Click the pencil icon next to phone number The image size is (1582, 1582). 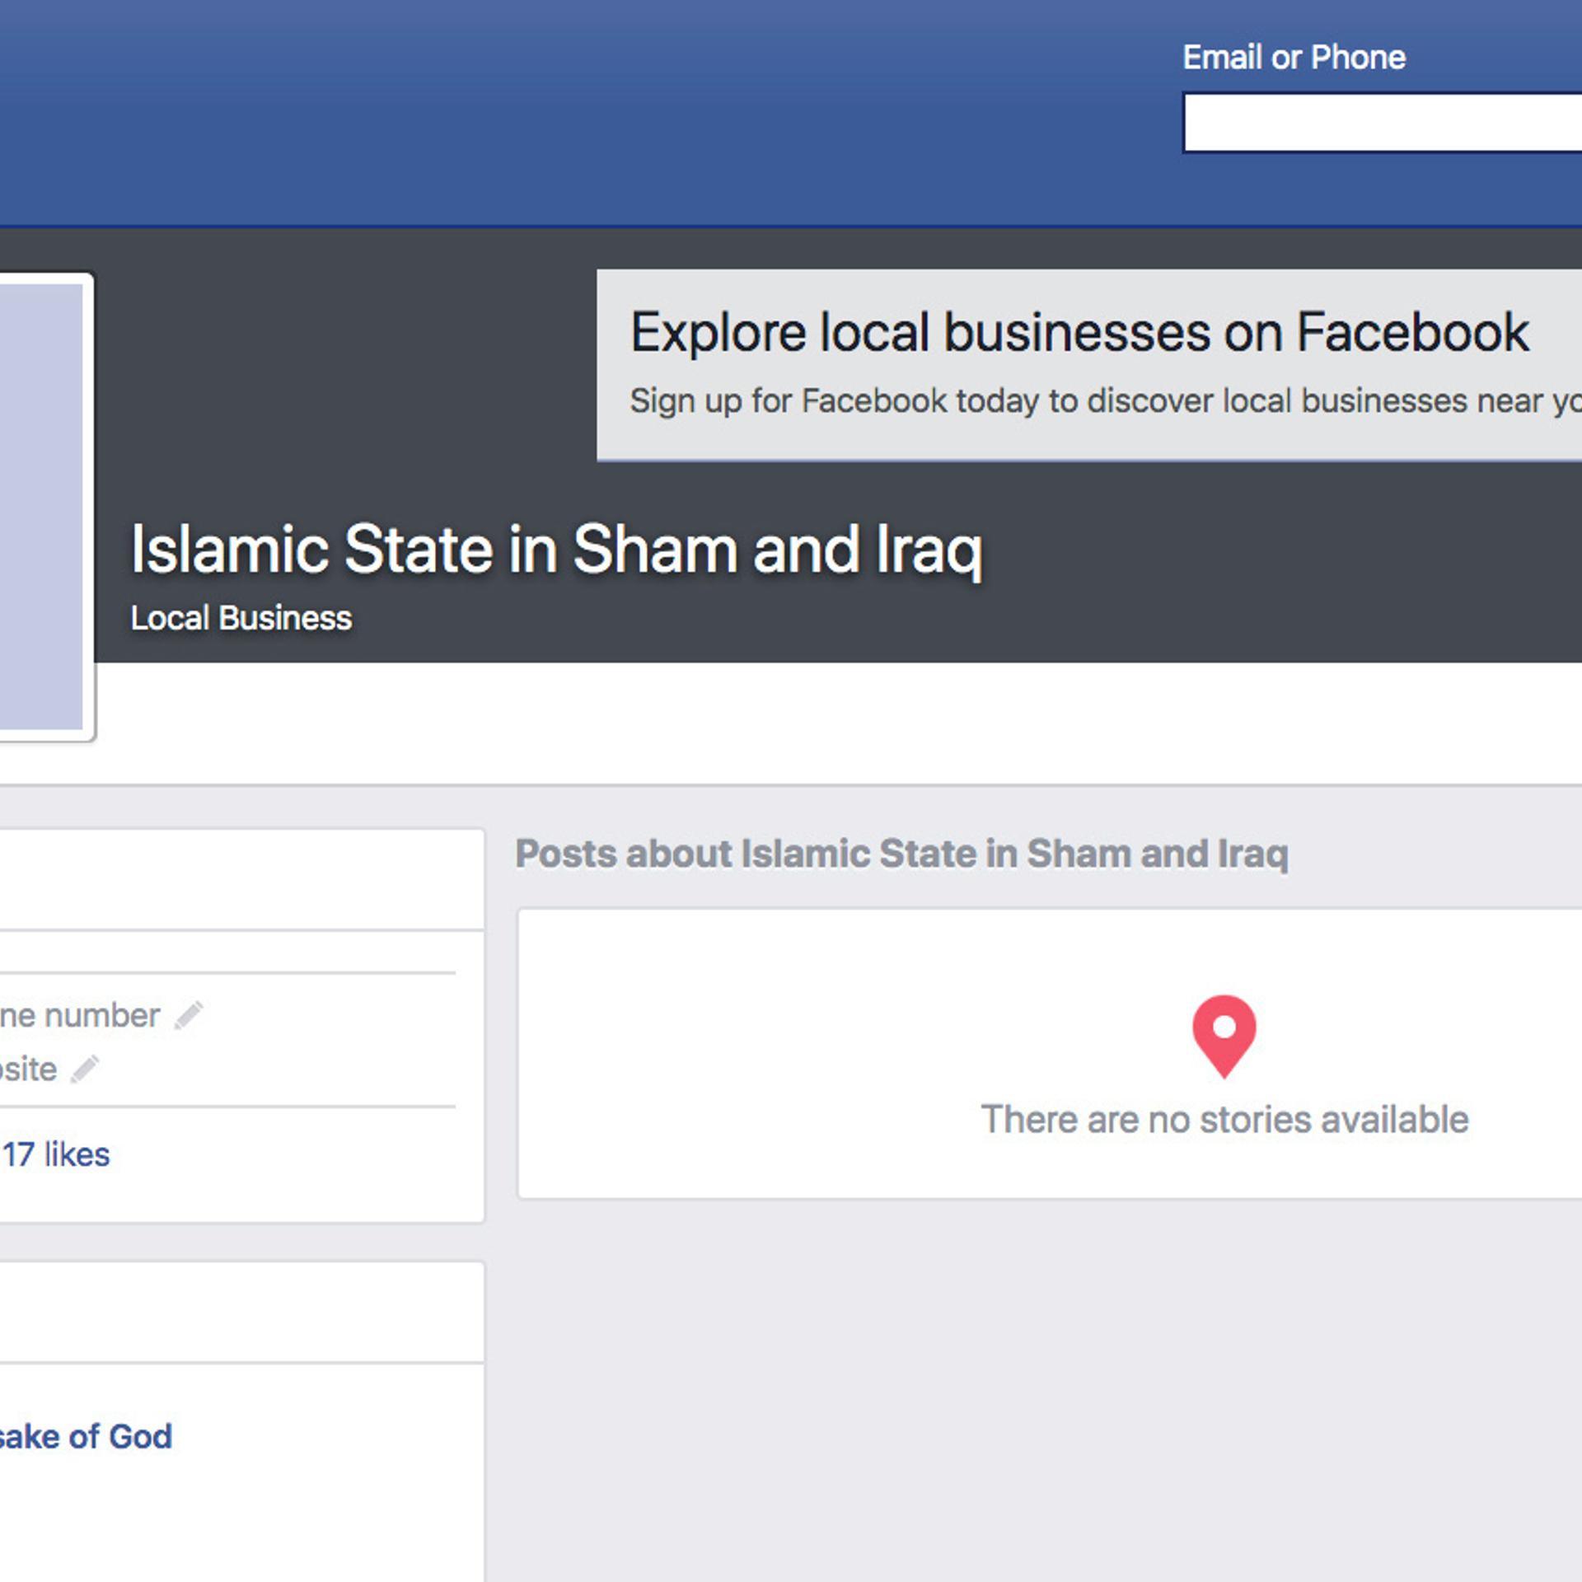click(x=188, y=1015)
